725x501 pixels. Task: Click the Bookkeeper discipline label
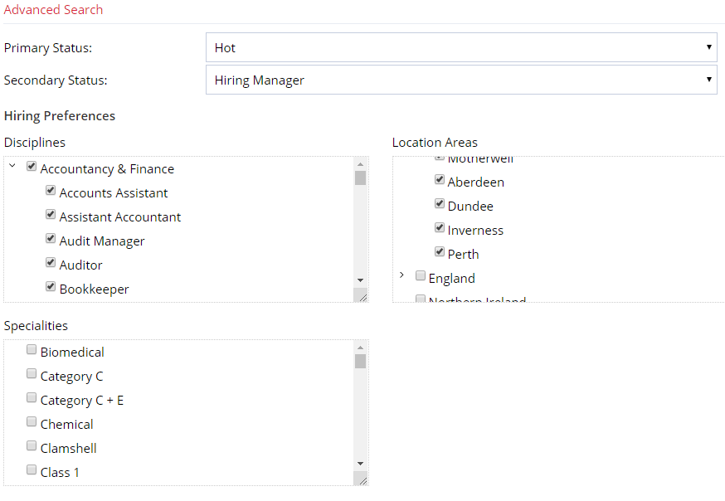click(94, 289)
